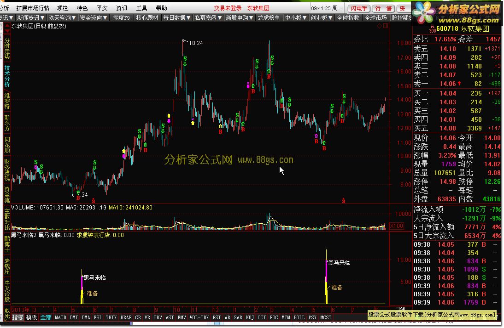Click the 卖一 price 14.06
504x328 pixels.
[x=447, y=84]
